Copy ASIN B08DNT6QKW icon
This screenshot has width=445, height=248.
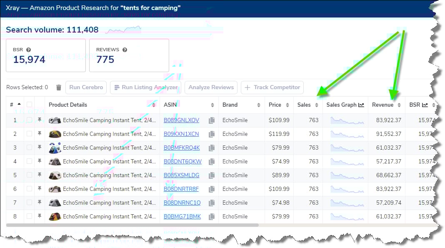point(211,161)
